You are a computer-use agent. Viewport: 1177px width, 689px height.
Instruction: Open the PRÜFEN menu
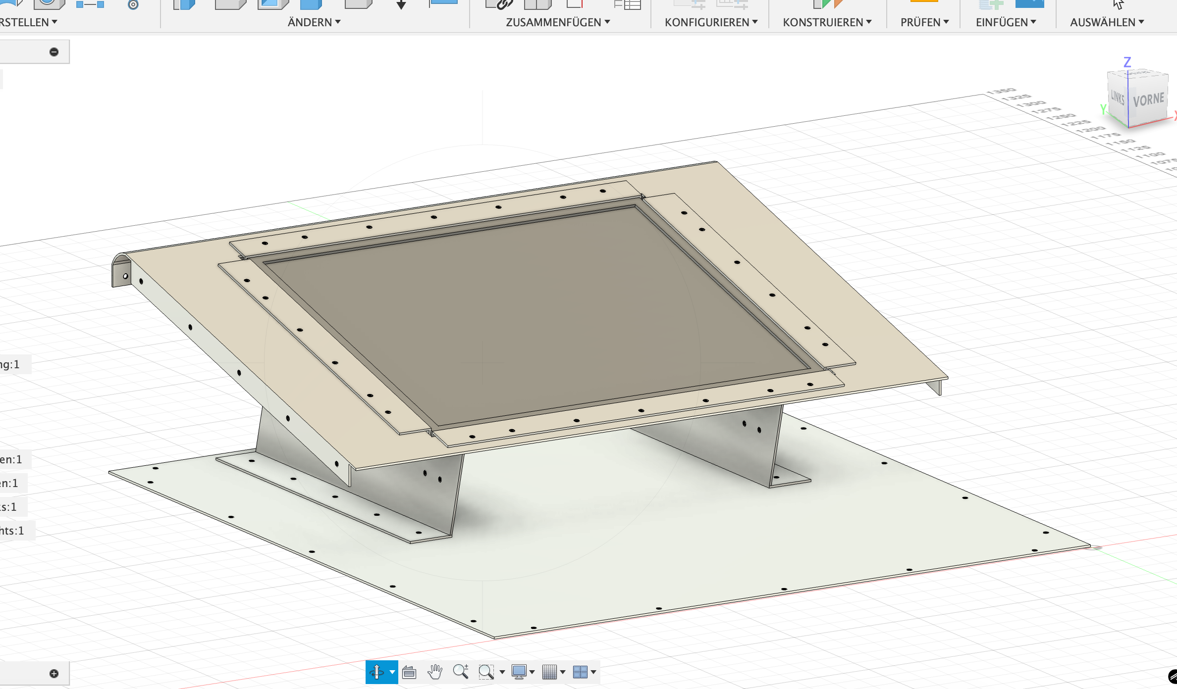924,22
